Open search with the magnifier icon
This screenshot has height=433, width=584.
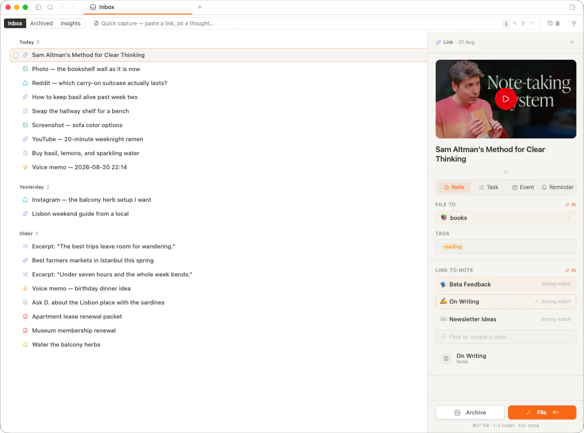click(50, 7)
